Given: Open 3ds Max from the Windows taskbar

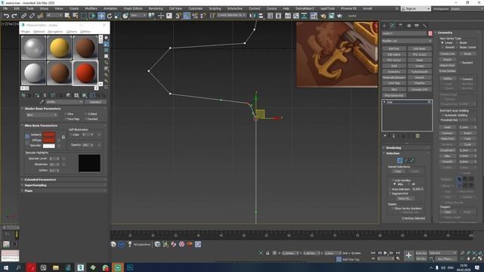Looking at the screenshot, I should 81,267.
